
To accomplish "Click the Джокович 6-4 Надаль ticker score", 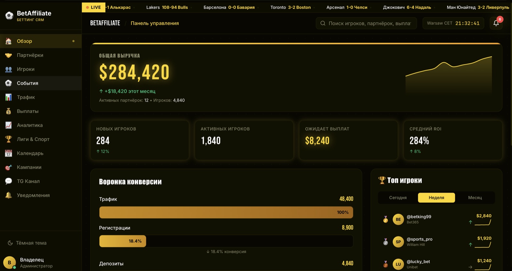I will [407, 7].
